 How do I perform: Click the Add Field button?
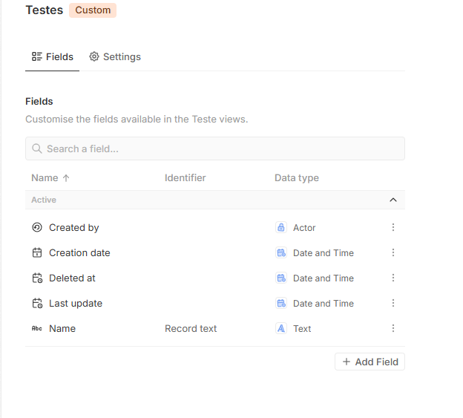tap(370, 362)
